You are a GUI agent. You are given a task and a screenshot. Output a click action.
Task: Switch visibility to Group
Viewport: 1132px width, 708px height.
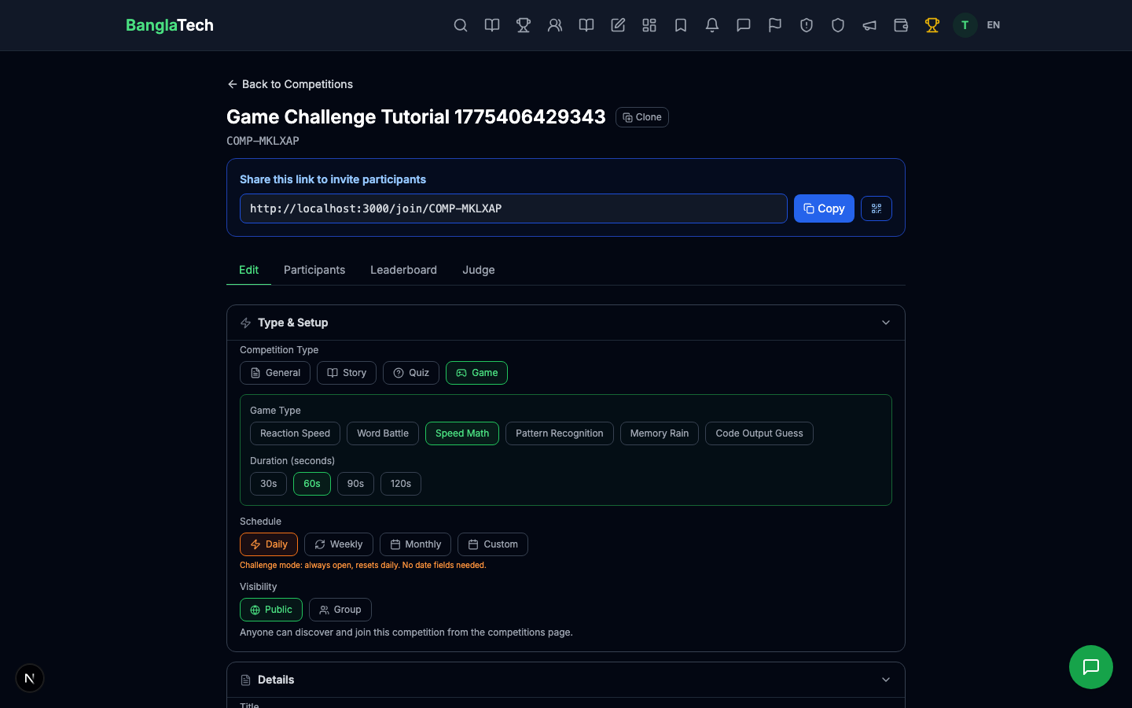coord(340,610)
